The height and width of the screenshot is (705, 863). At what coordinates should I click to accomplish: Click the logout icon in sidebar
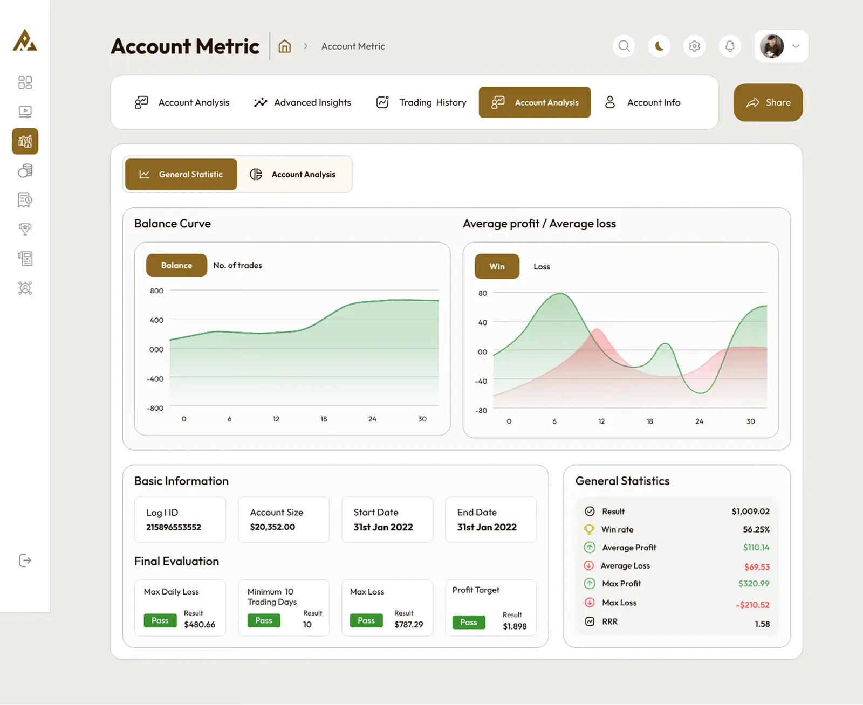tap(25, 561)
